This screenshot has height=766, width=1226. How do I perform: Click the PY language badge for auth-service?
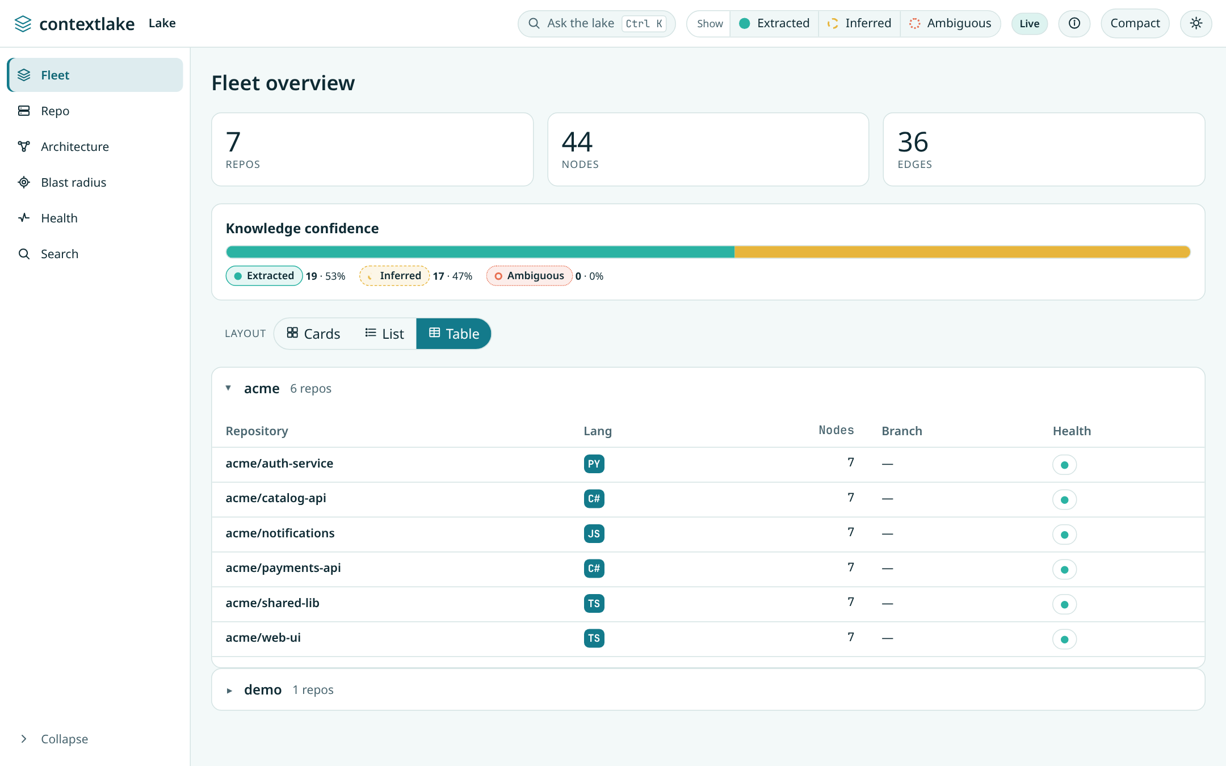(x=594, y=464)
